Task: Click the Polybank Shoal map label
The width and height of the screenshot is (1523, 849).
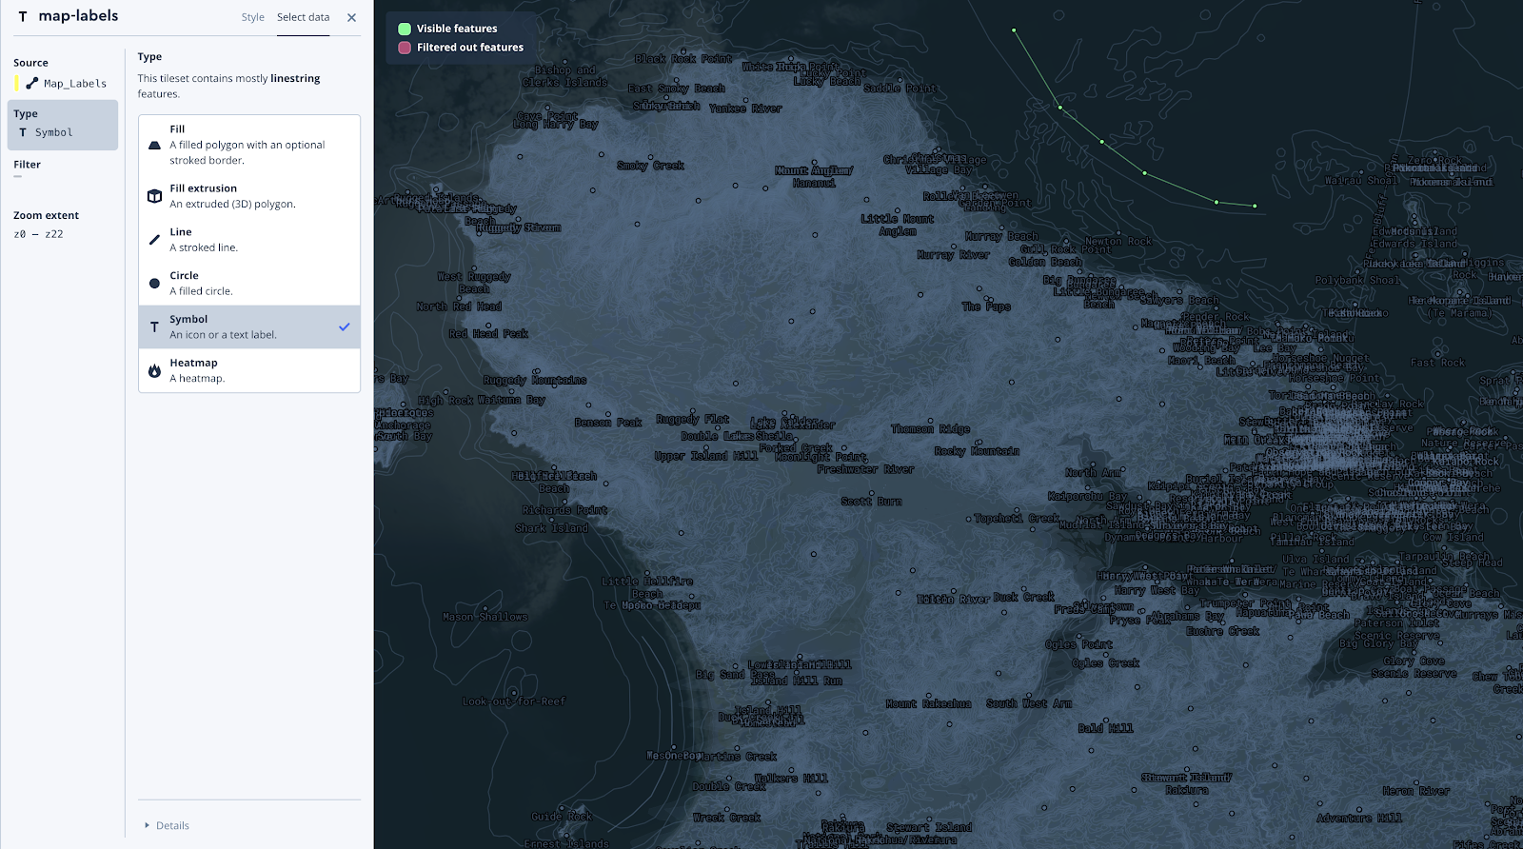Action: tap(1357, 281)
